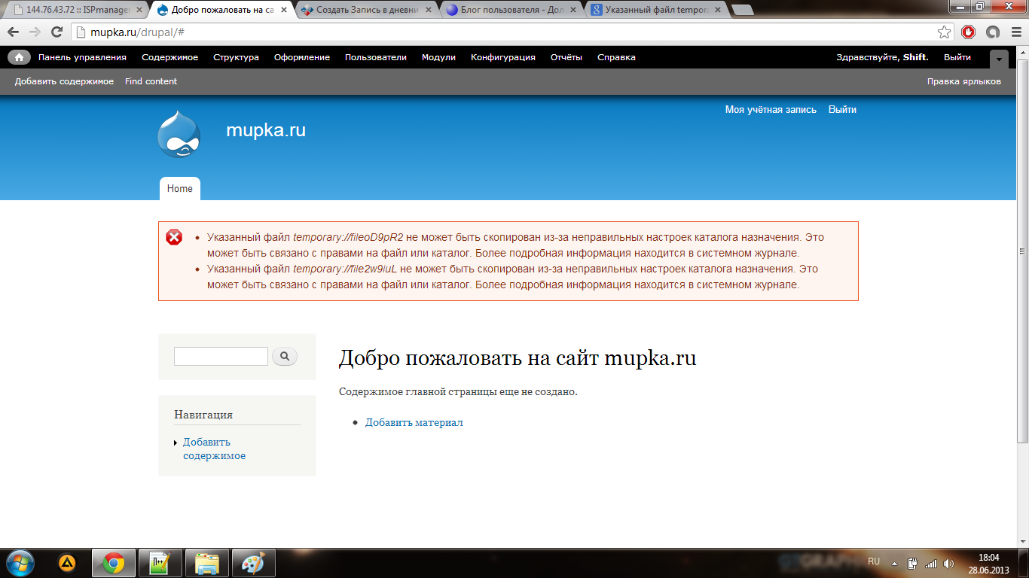
Task: Click the Windows Start button
Action: click(x=20, y=562)
